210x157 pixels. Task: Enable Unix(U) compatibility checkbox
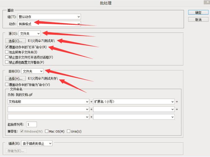point(69,131)
